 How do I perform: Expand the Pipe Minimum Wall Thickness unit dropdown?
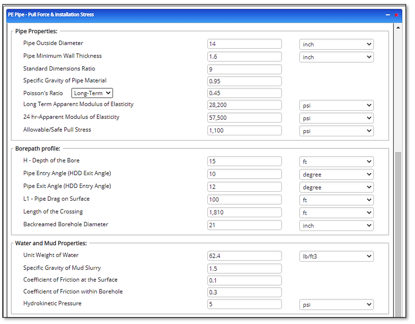click(x=336, y=57)
